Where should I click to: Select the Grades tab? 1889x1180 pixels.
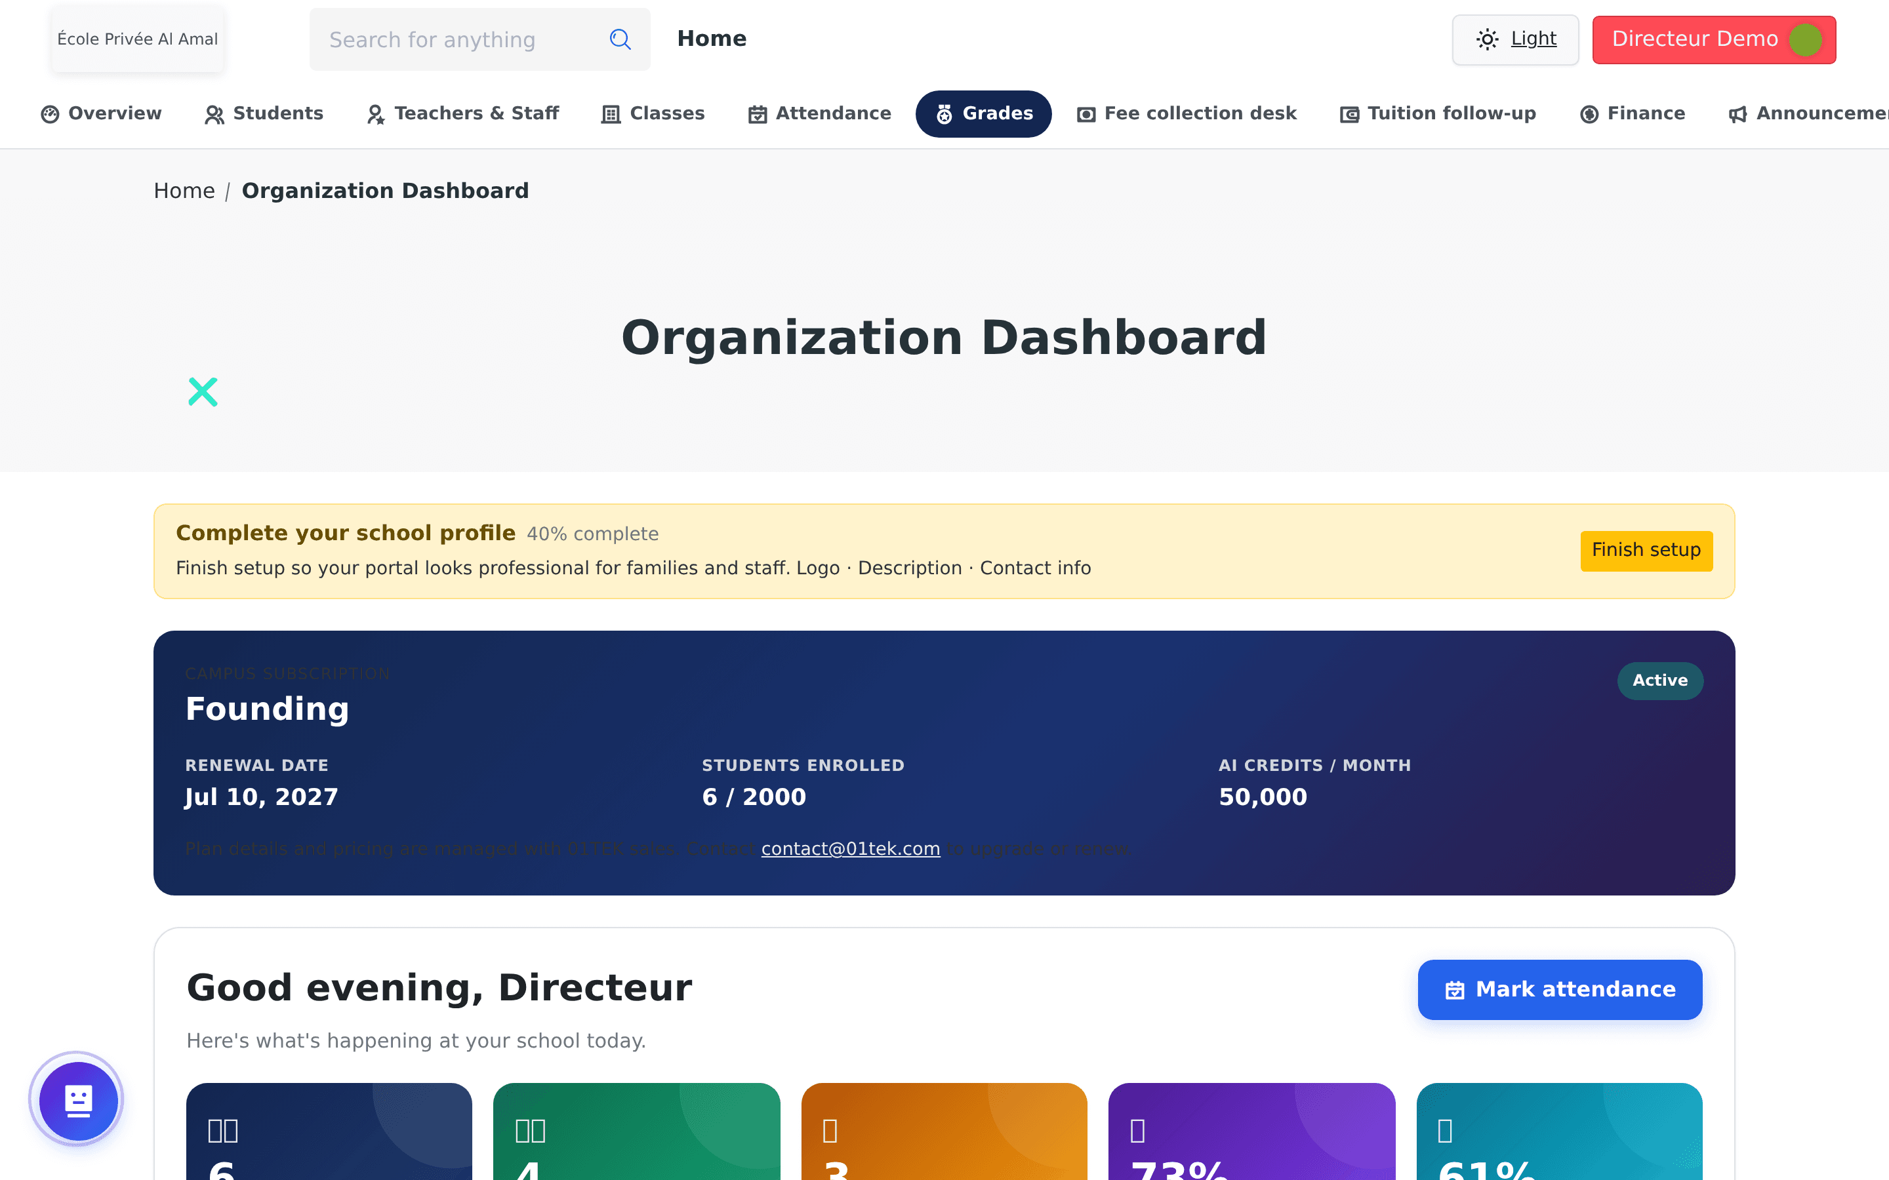click(984, 114)
